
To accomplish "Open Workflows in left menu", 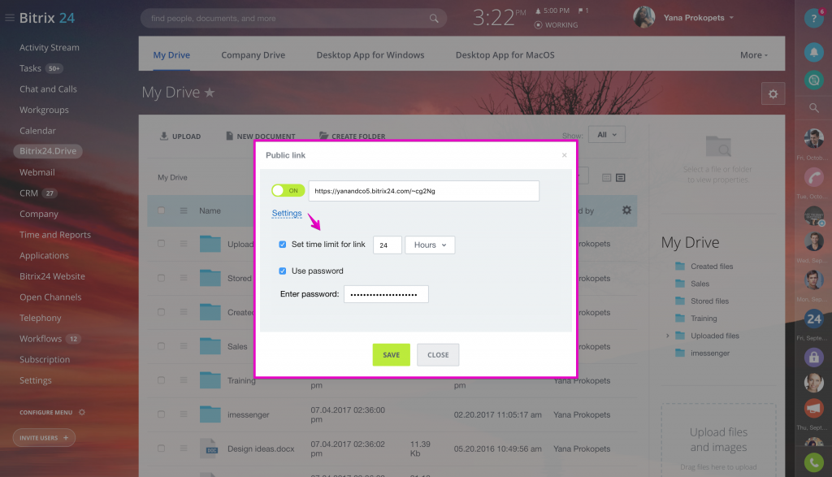I will pos(41,339).
